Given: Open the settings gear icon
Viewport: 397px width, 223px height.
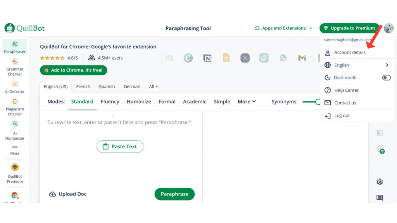Looking at the screenshot, I should coord(380,182).
